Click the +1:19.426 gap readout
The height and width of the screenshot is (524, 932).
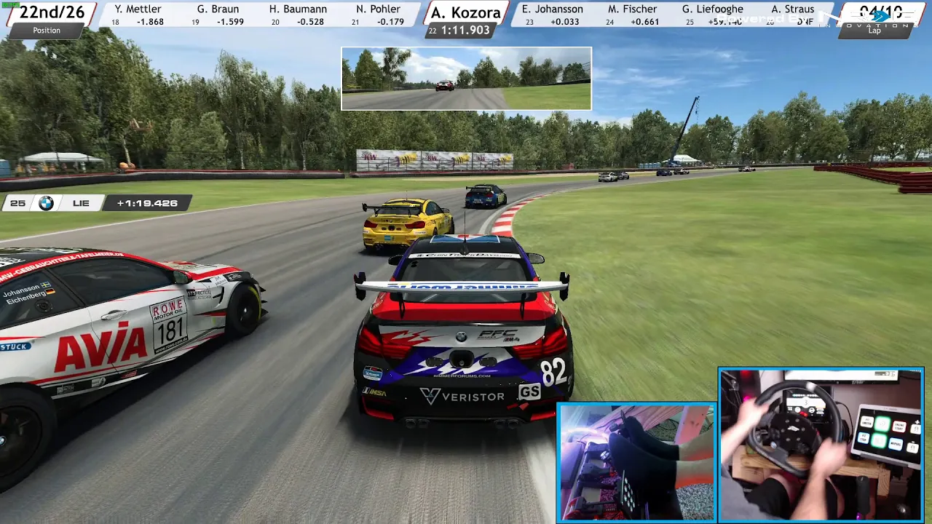click(x=147, y=203)
